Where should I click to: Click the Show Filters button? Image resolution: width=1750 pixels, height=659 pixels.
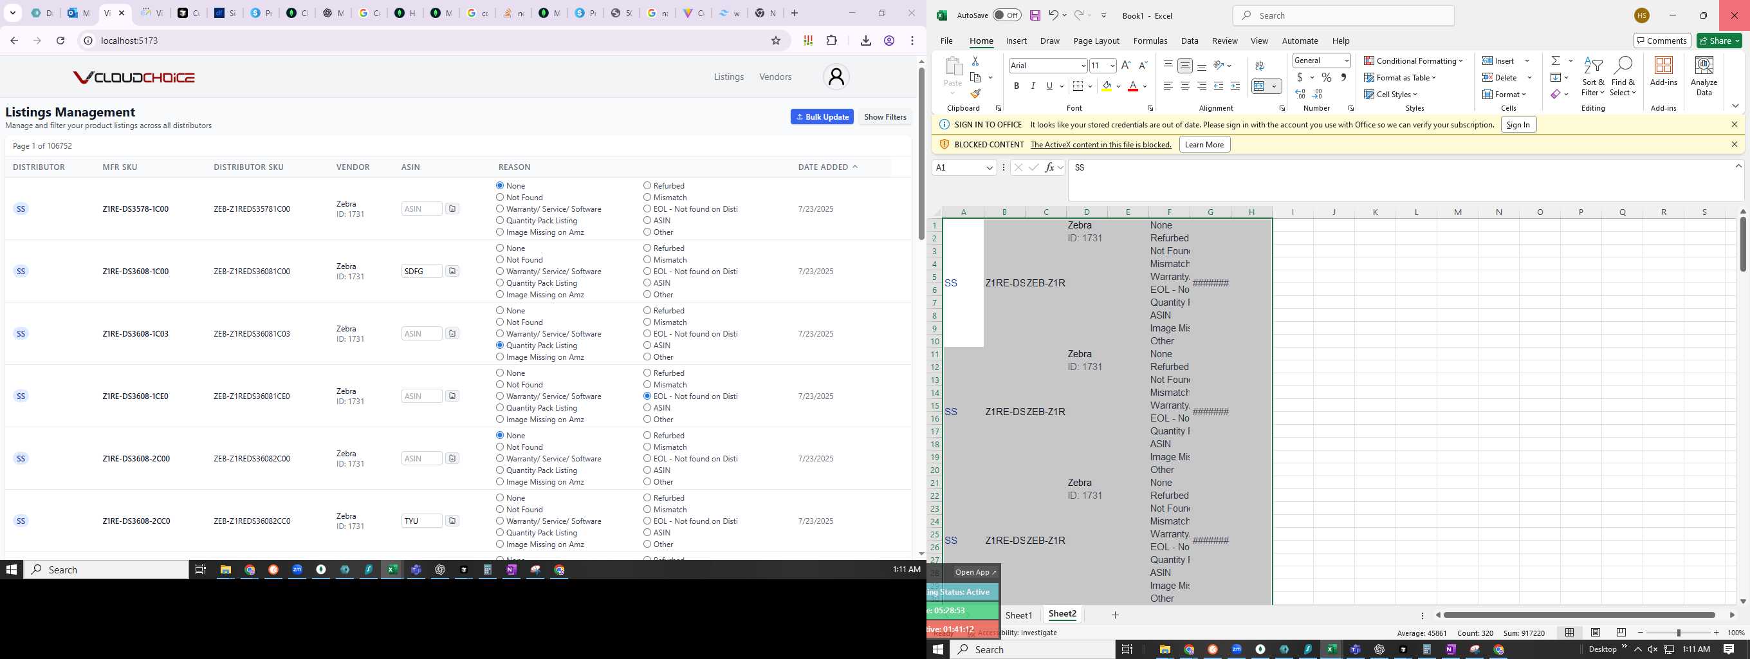(x=885, y=117)
